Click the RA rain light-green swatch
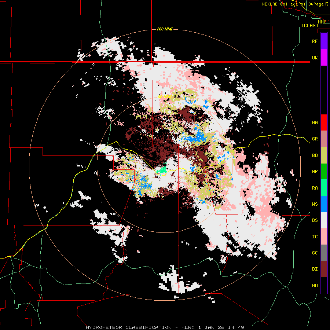330x330 pixels. click(x=324, y=188)
